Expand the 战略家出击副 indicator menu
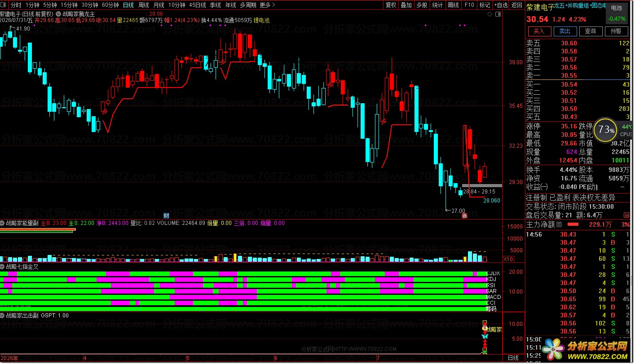Image resolution: width=635 pixels, height=364 pixels. (3, 316)
